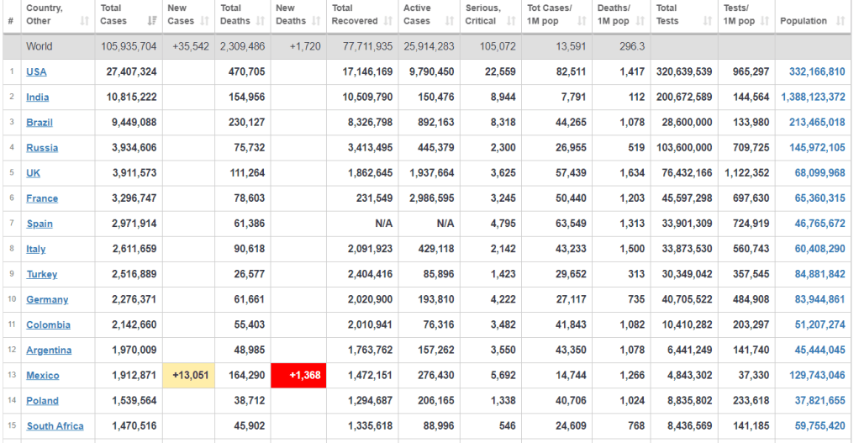Viewport: 859px width, 443px height.
Task: Click sort arrows icon in Total Recovered header
Action: tap(387, 21)
